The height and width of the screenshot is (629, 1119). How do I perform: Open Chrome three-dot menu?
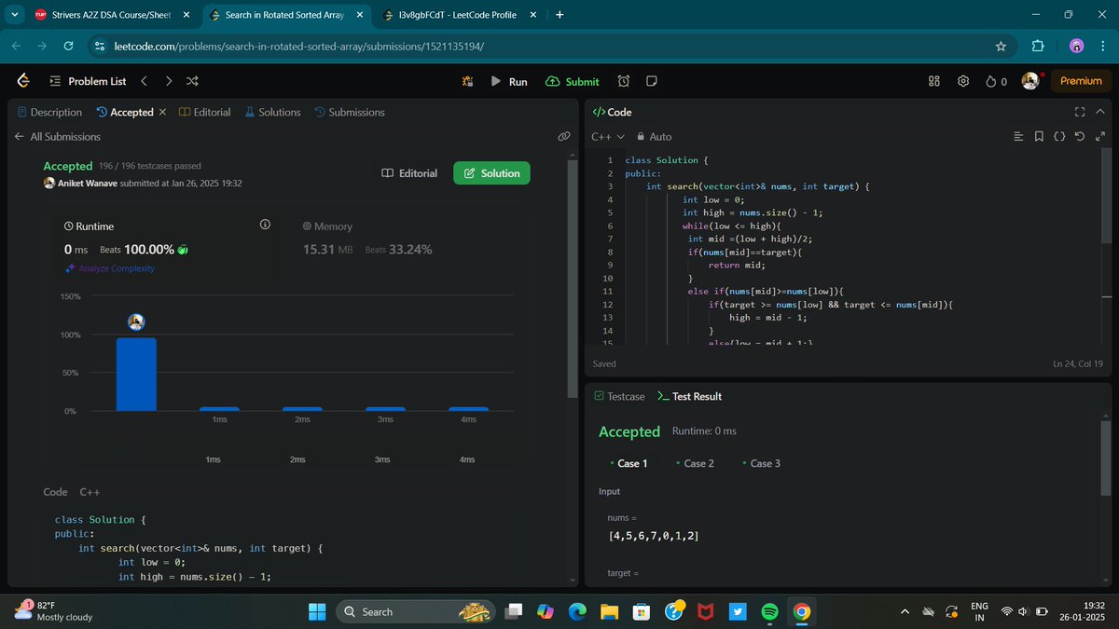pyautogui.click(x=1103, y=46)
